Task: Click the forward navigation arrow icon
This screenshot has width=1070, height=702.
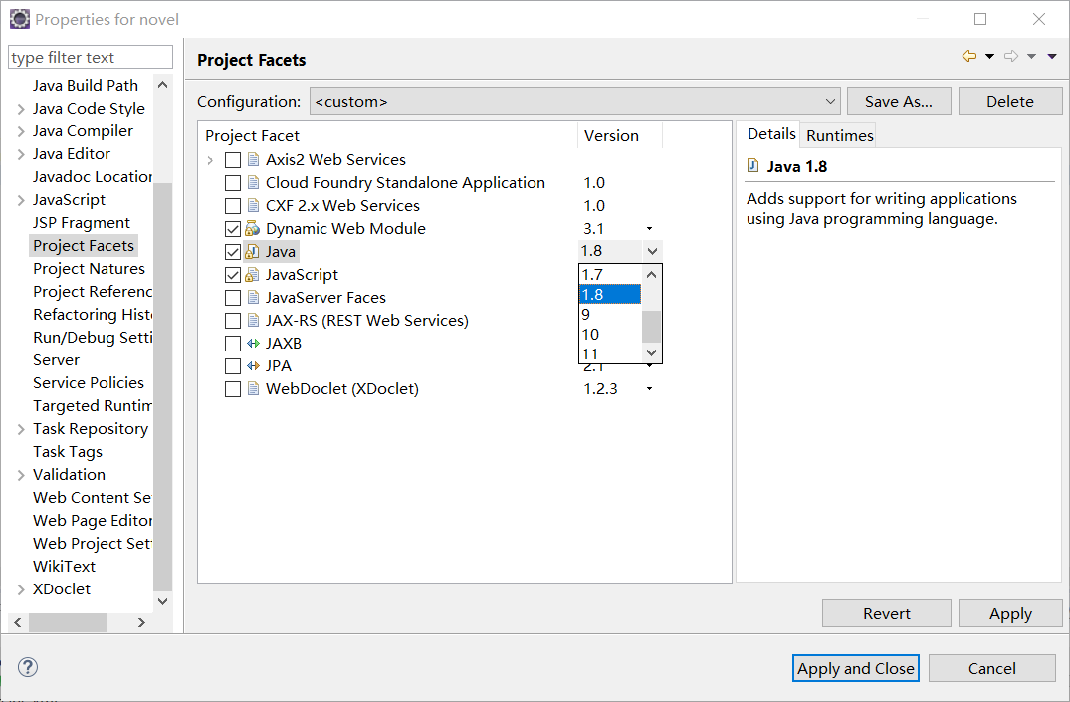Action: [x=1011, y=57]
